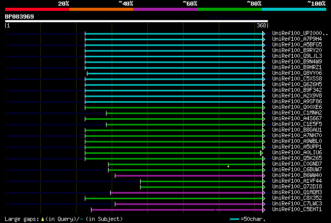
Task: Select the UniRef100_C5EHT1 label
Action: pyautogui.click(x=297, y=210)
